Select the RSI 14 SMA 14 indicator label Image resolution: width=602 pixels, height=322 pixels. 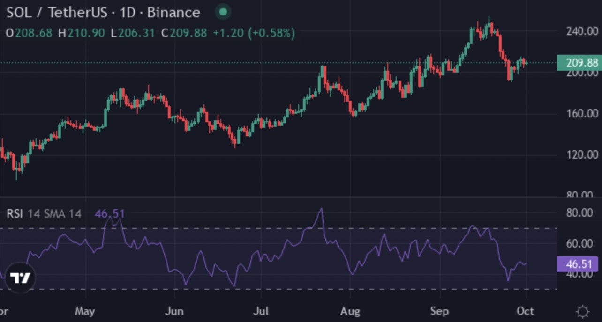coord(44,214)
